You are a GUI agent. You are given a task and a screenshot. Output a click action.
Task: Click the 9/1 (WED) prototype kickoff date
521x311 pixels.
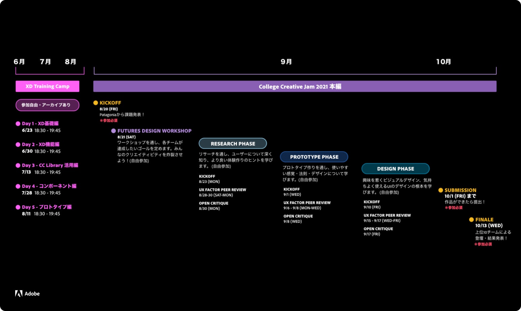tap(292, 194)
